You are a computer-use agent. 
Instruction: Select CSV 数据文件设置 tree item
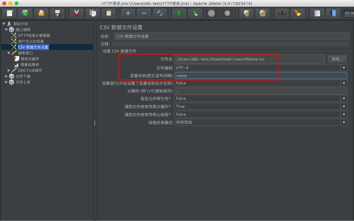33,47
